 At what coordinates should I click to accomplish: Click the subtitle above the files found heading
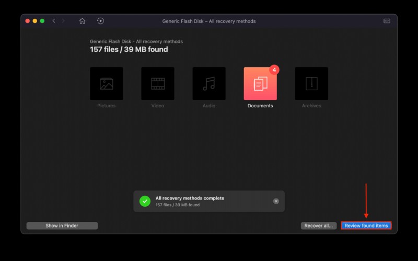[136, 42]
